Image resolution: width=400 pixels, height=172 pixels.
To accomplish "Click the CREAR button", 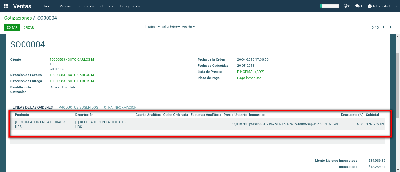I will [29, 27].
